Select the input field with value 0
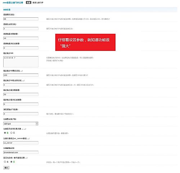This screenshot has width=180, height=173. click(21, 104)
